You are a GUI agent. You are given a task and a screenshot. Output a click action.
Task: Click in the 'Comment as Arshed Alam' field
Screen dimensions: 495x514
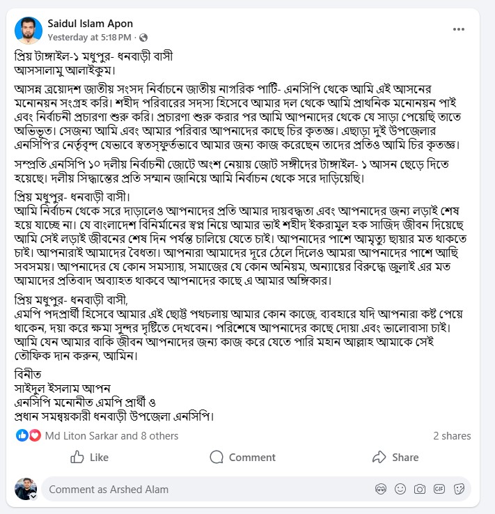tap(202, 490)
